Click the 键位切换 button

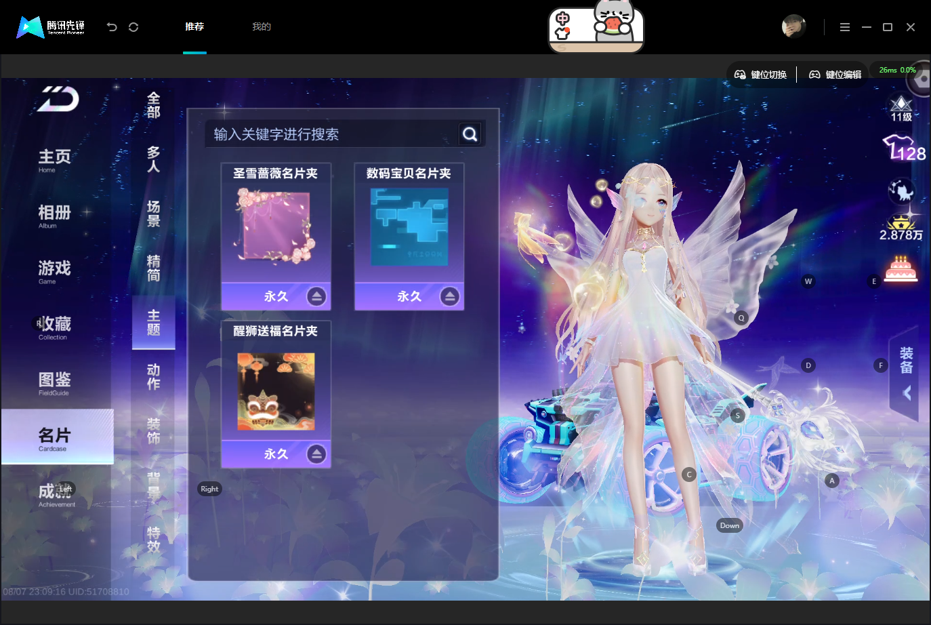[x=761, y=75]
